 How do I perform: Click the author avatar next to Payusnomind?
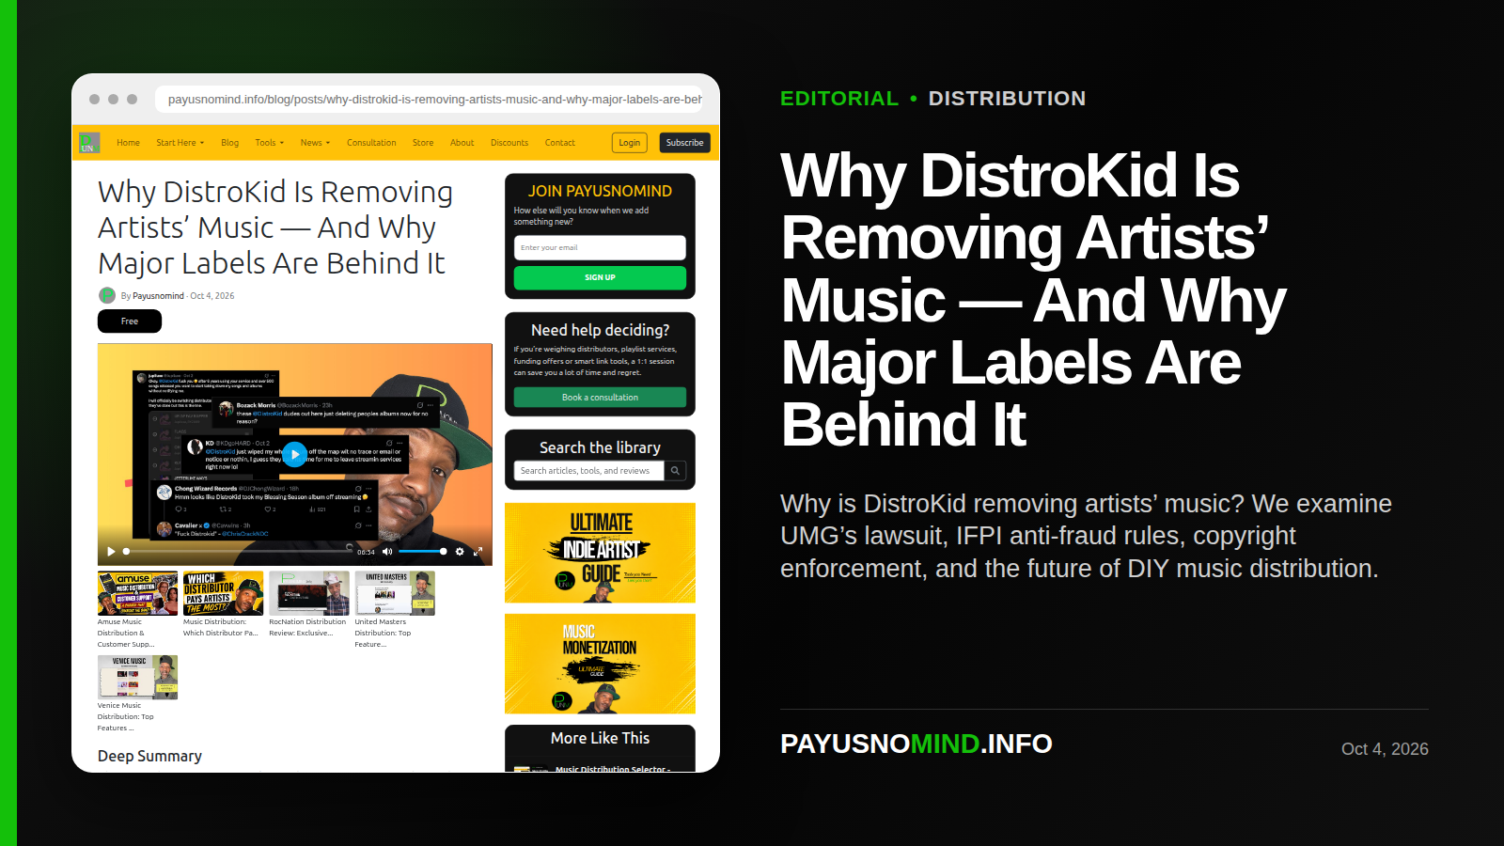pos(107,295)
